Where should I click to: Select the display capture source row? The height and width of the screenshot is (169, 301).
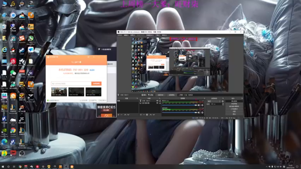coord(150,103)
